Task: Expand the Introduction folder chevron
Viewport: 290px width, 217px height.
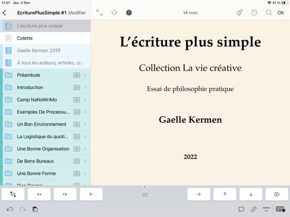Action: pos(85,87)
